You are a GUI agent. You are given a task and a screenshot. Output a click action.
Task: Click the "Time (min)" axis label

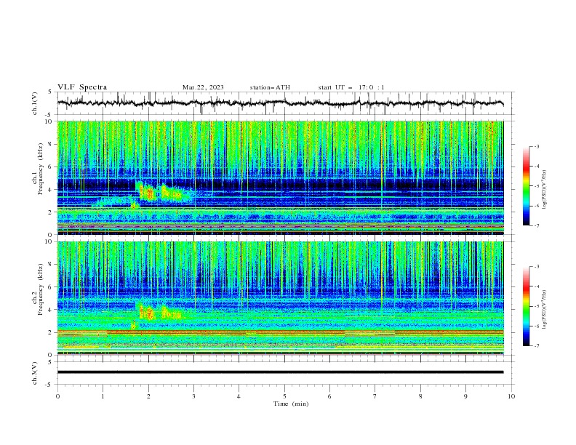[x=291, y=404]
